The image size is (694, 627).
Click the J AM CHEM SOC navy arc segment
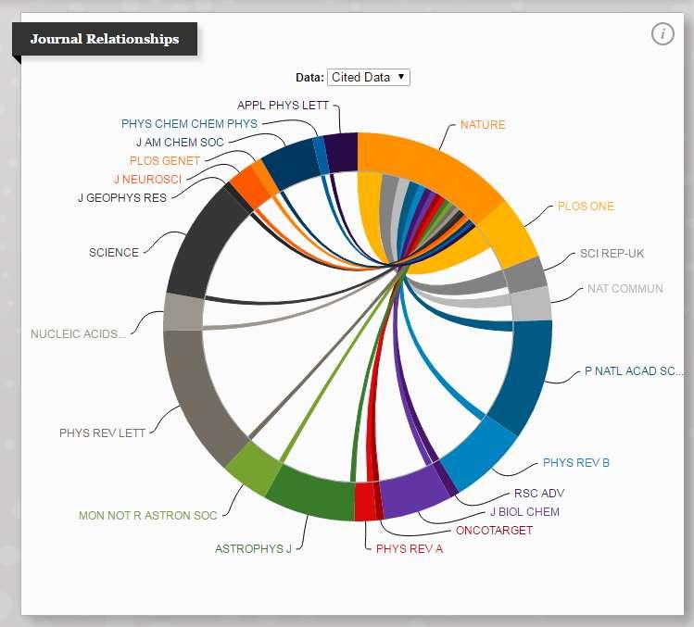[290, 163]
